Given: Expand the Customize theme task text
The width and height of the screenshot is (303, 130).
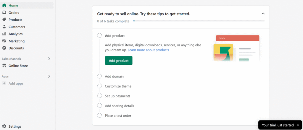Looking at the screenshot, I should 118,86.
